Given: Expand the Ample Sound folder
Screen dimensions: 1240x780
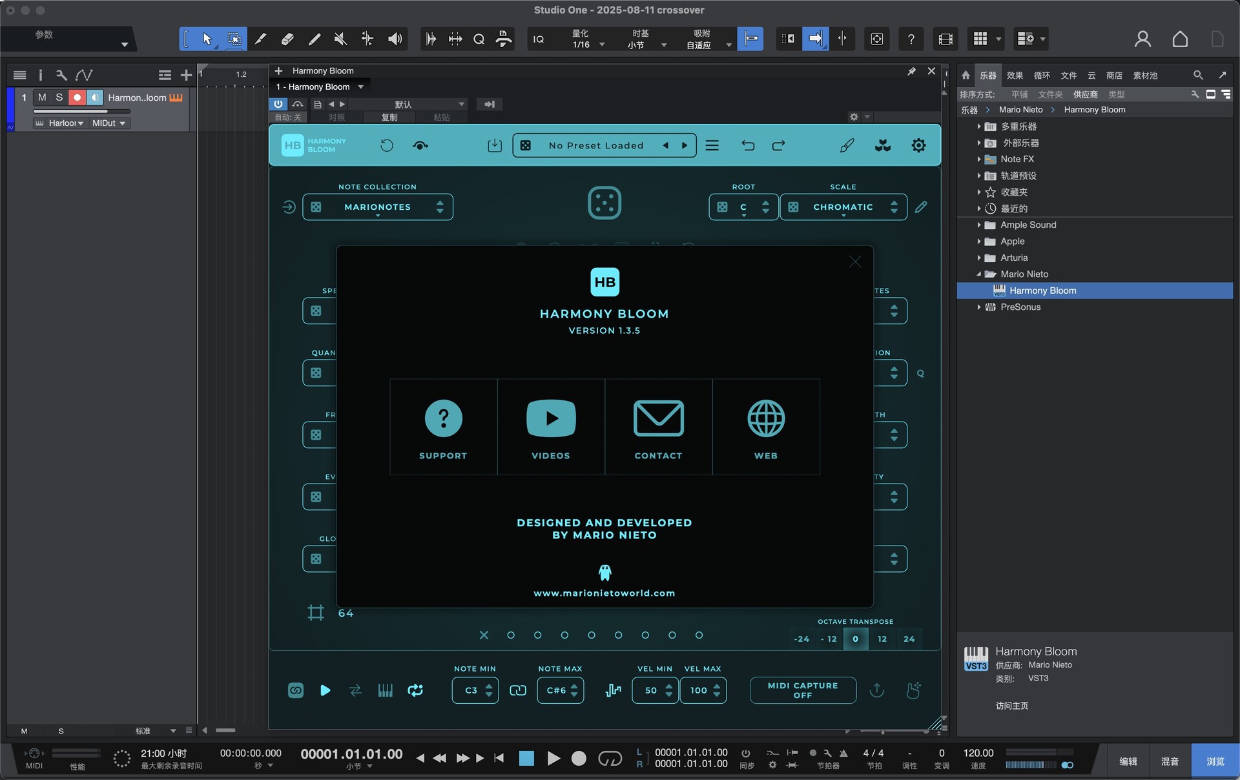Looking at the screenshot, I should 979,225.
